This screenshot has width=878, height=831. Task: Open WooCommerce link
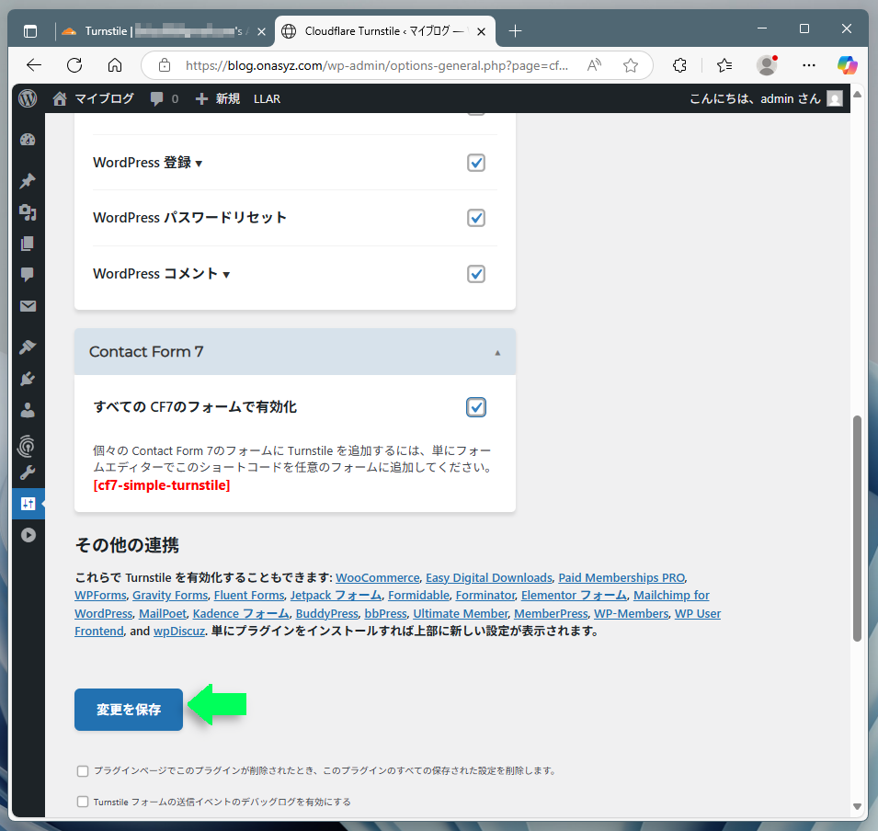point(378,578)
